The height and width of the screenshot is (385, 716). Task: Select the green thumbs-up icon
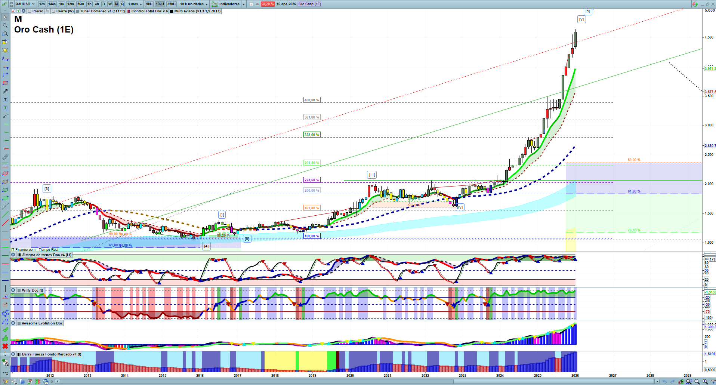click(5, 338)
